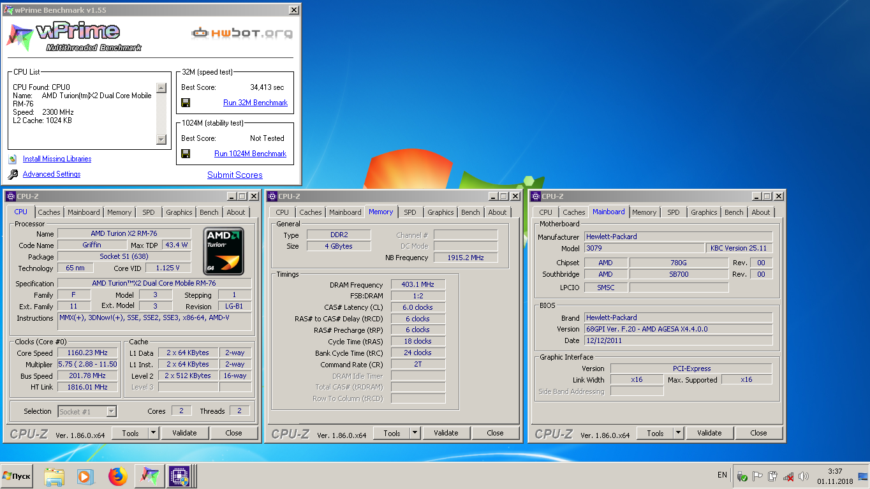870x489 pixels.
Task: Open the Tools dropdown arrow in the left CPU-Z window
Action: (154, 433)
